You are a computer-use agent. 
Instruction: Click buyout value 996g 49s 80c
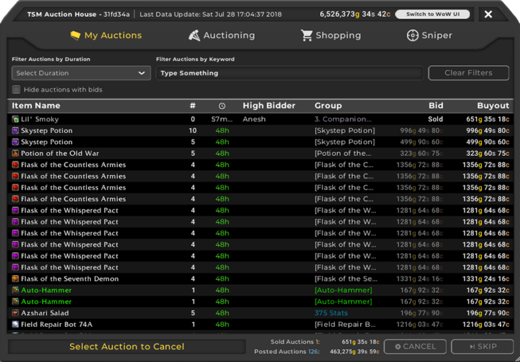click(x=487, y=131)
